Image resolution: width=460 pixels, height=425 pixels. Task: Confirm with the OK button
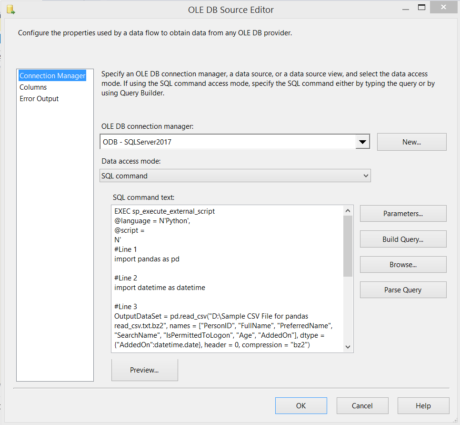pos(301,405)
